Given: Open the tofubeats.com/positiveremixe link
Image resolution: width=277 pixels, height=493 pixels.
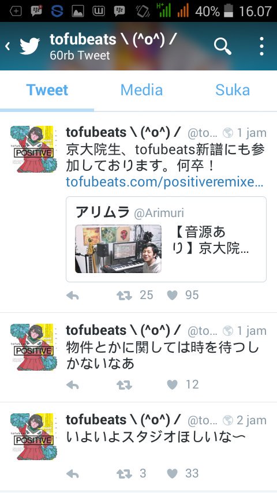Looking at the screenshot, I should click(164, 182).
